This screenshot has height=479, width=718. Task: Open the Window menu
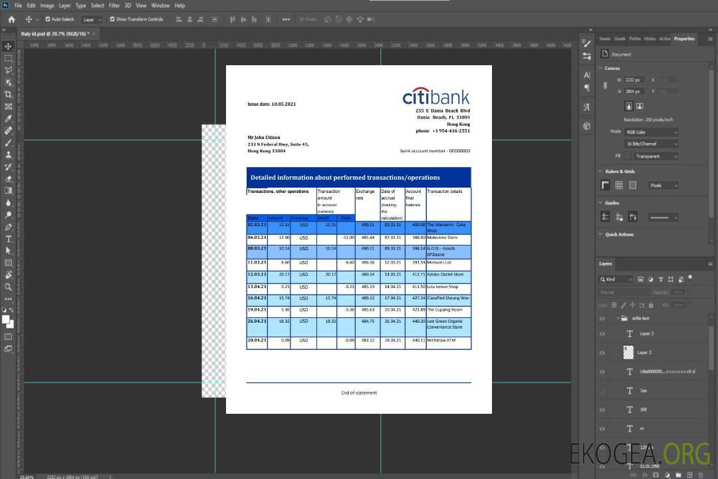point(160,5)
